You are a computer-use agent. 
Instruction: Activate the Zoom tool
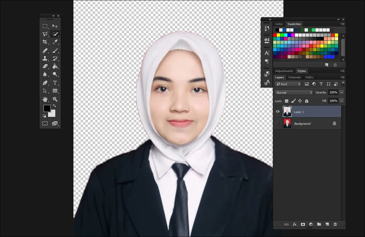(55, 99)
